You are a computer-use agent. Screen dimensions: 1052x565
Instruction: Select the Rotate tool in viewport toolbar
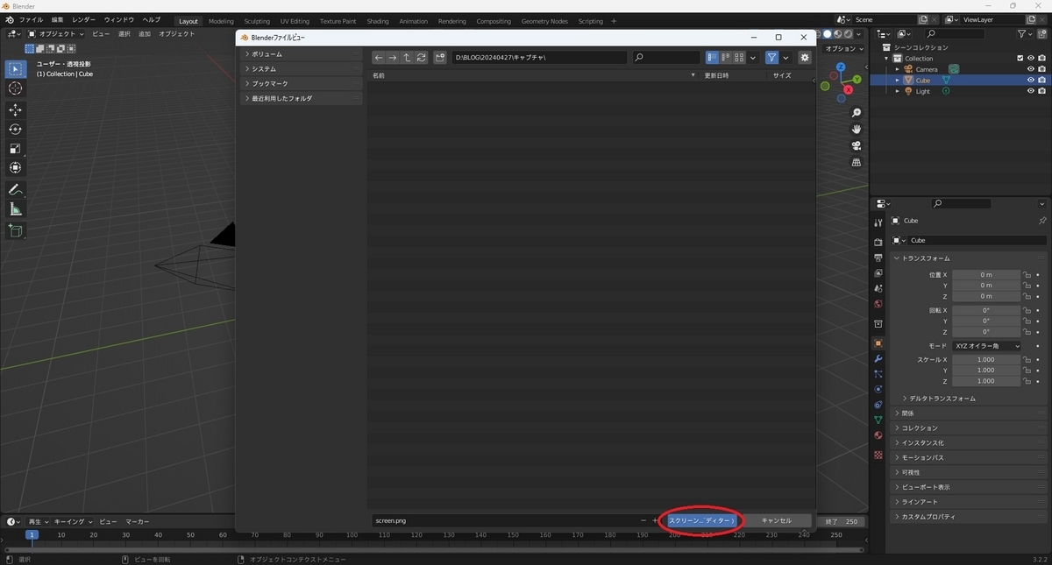click(x=16, y=129)
